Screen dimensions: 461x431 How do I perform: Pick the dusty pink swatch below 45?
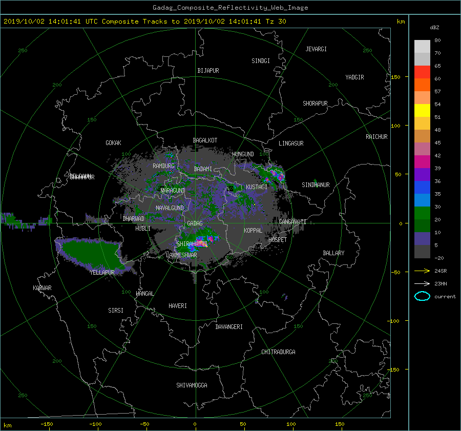coord(422,149)
